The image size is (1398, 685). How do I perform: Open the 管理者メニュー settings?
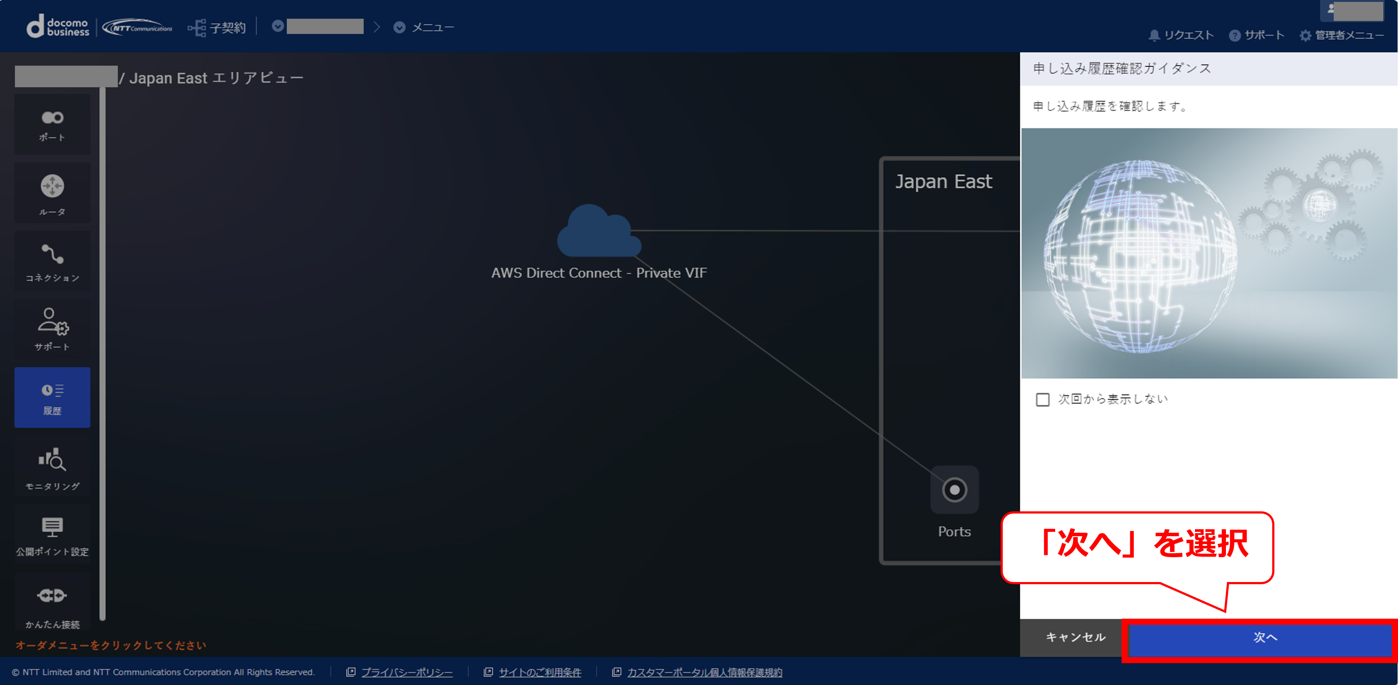[1342, 35]
